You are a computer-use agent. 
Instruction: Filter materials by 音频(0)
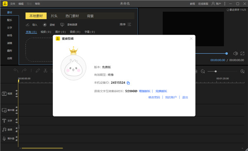75,32
